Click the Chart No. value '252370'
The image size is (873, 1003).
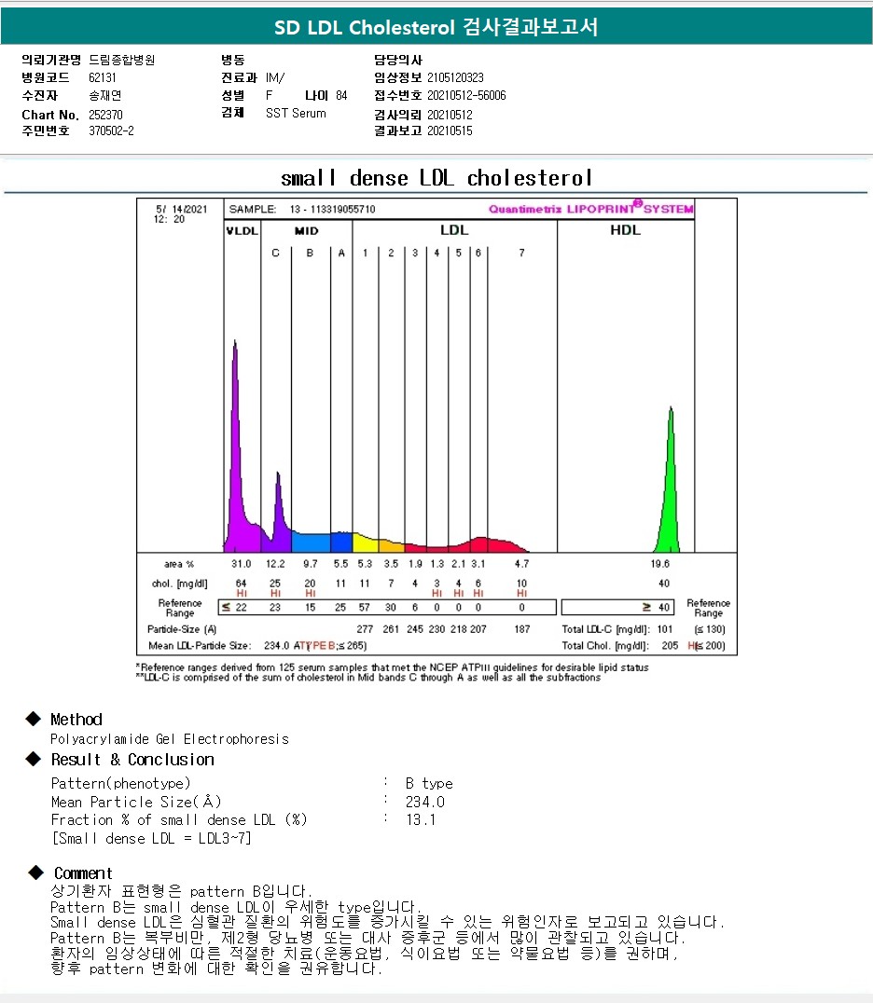tap(105, 115)
